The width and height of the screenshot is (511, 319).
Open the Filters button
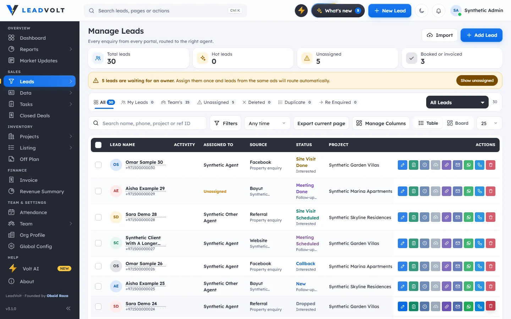226,123
